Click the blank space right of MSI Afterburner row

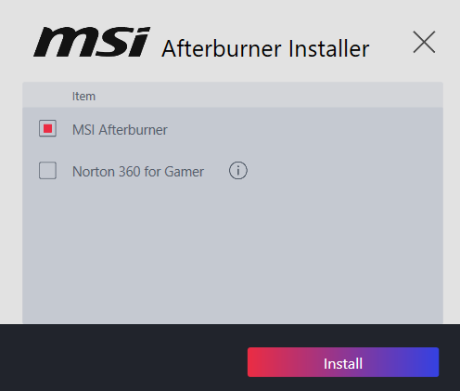pos(306,129)
